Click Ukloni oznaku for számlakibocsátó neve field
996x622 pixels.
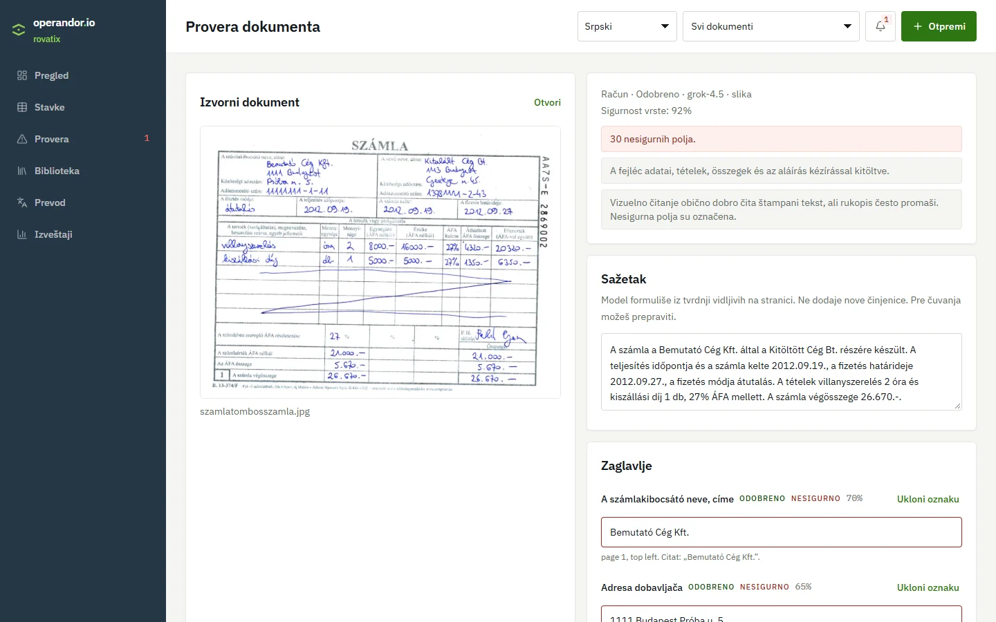click(x=928, y=499)
